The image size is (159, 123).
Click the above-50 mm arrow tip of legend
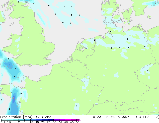(79, 120)
